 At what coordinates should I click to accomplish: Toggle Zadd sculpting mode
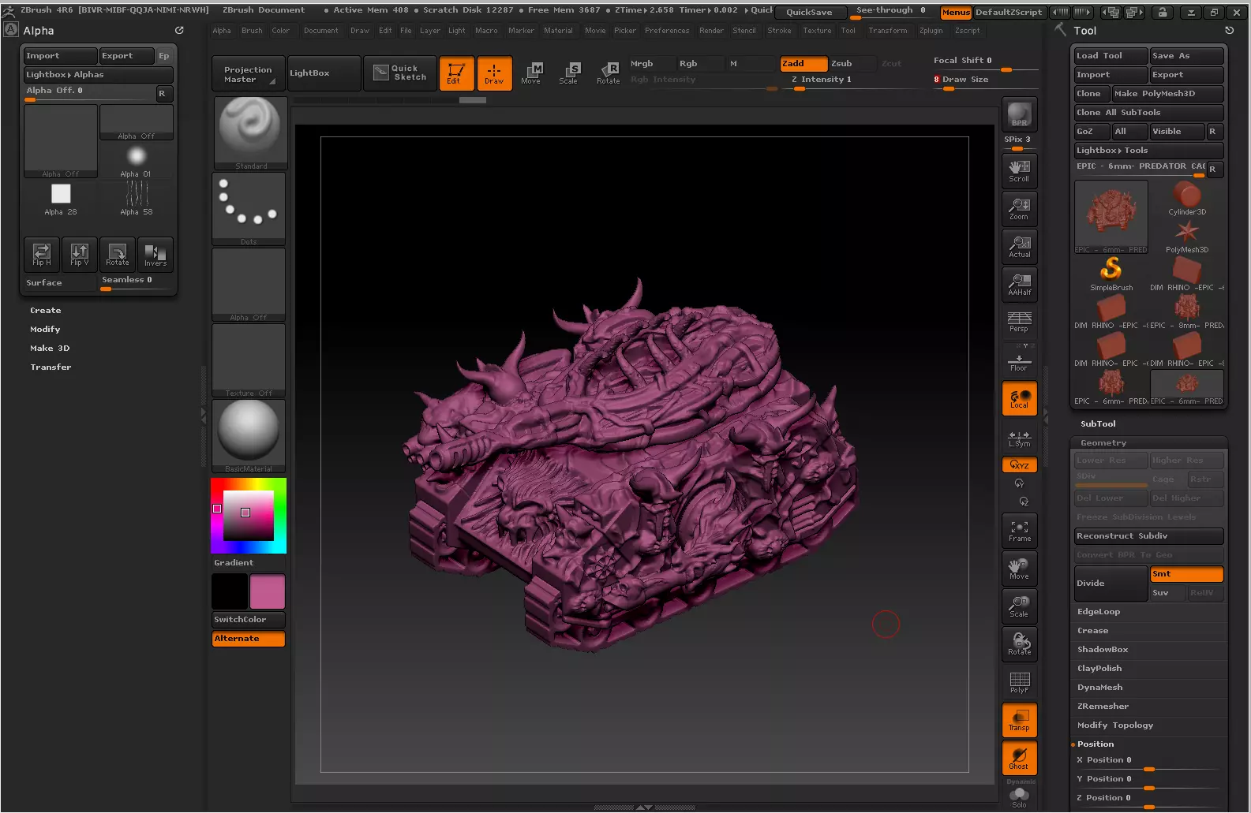(803, 64)
